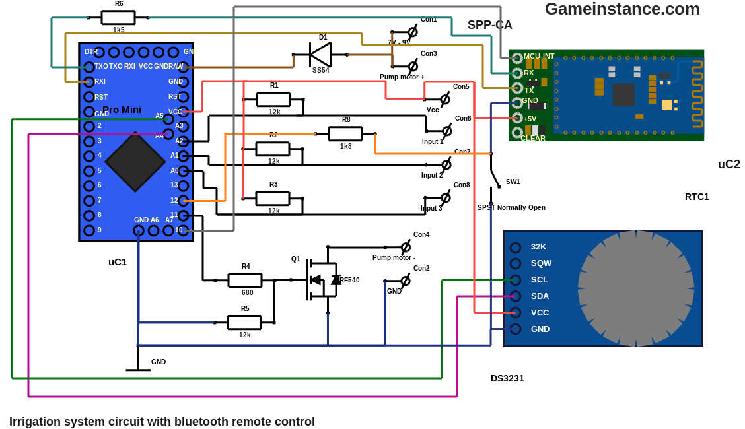
Task: Click the +5V pin on Bluetooth module
Action: click(x=517, y=118)
